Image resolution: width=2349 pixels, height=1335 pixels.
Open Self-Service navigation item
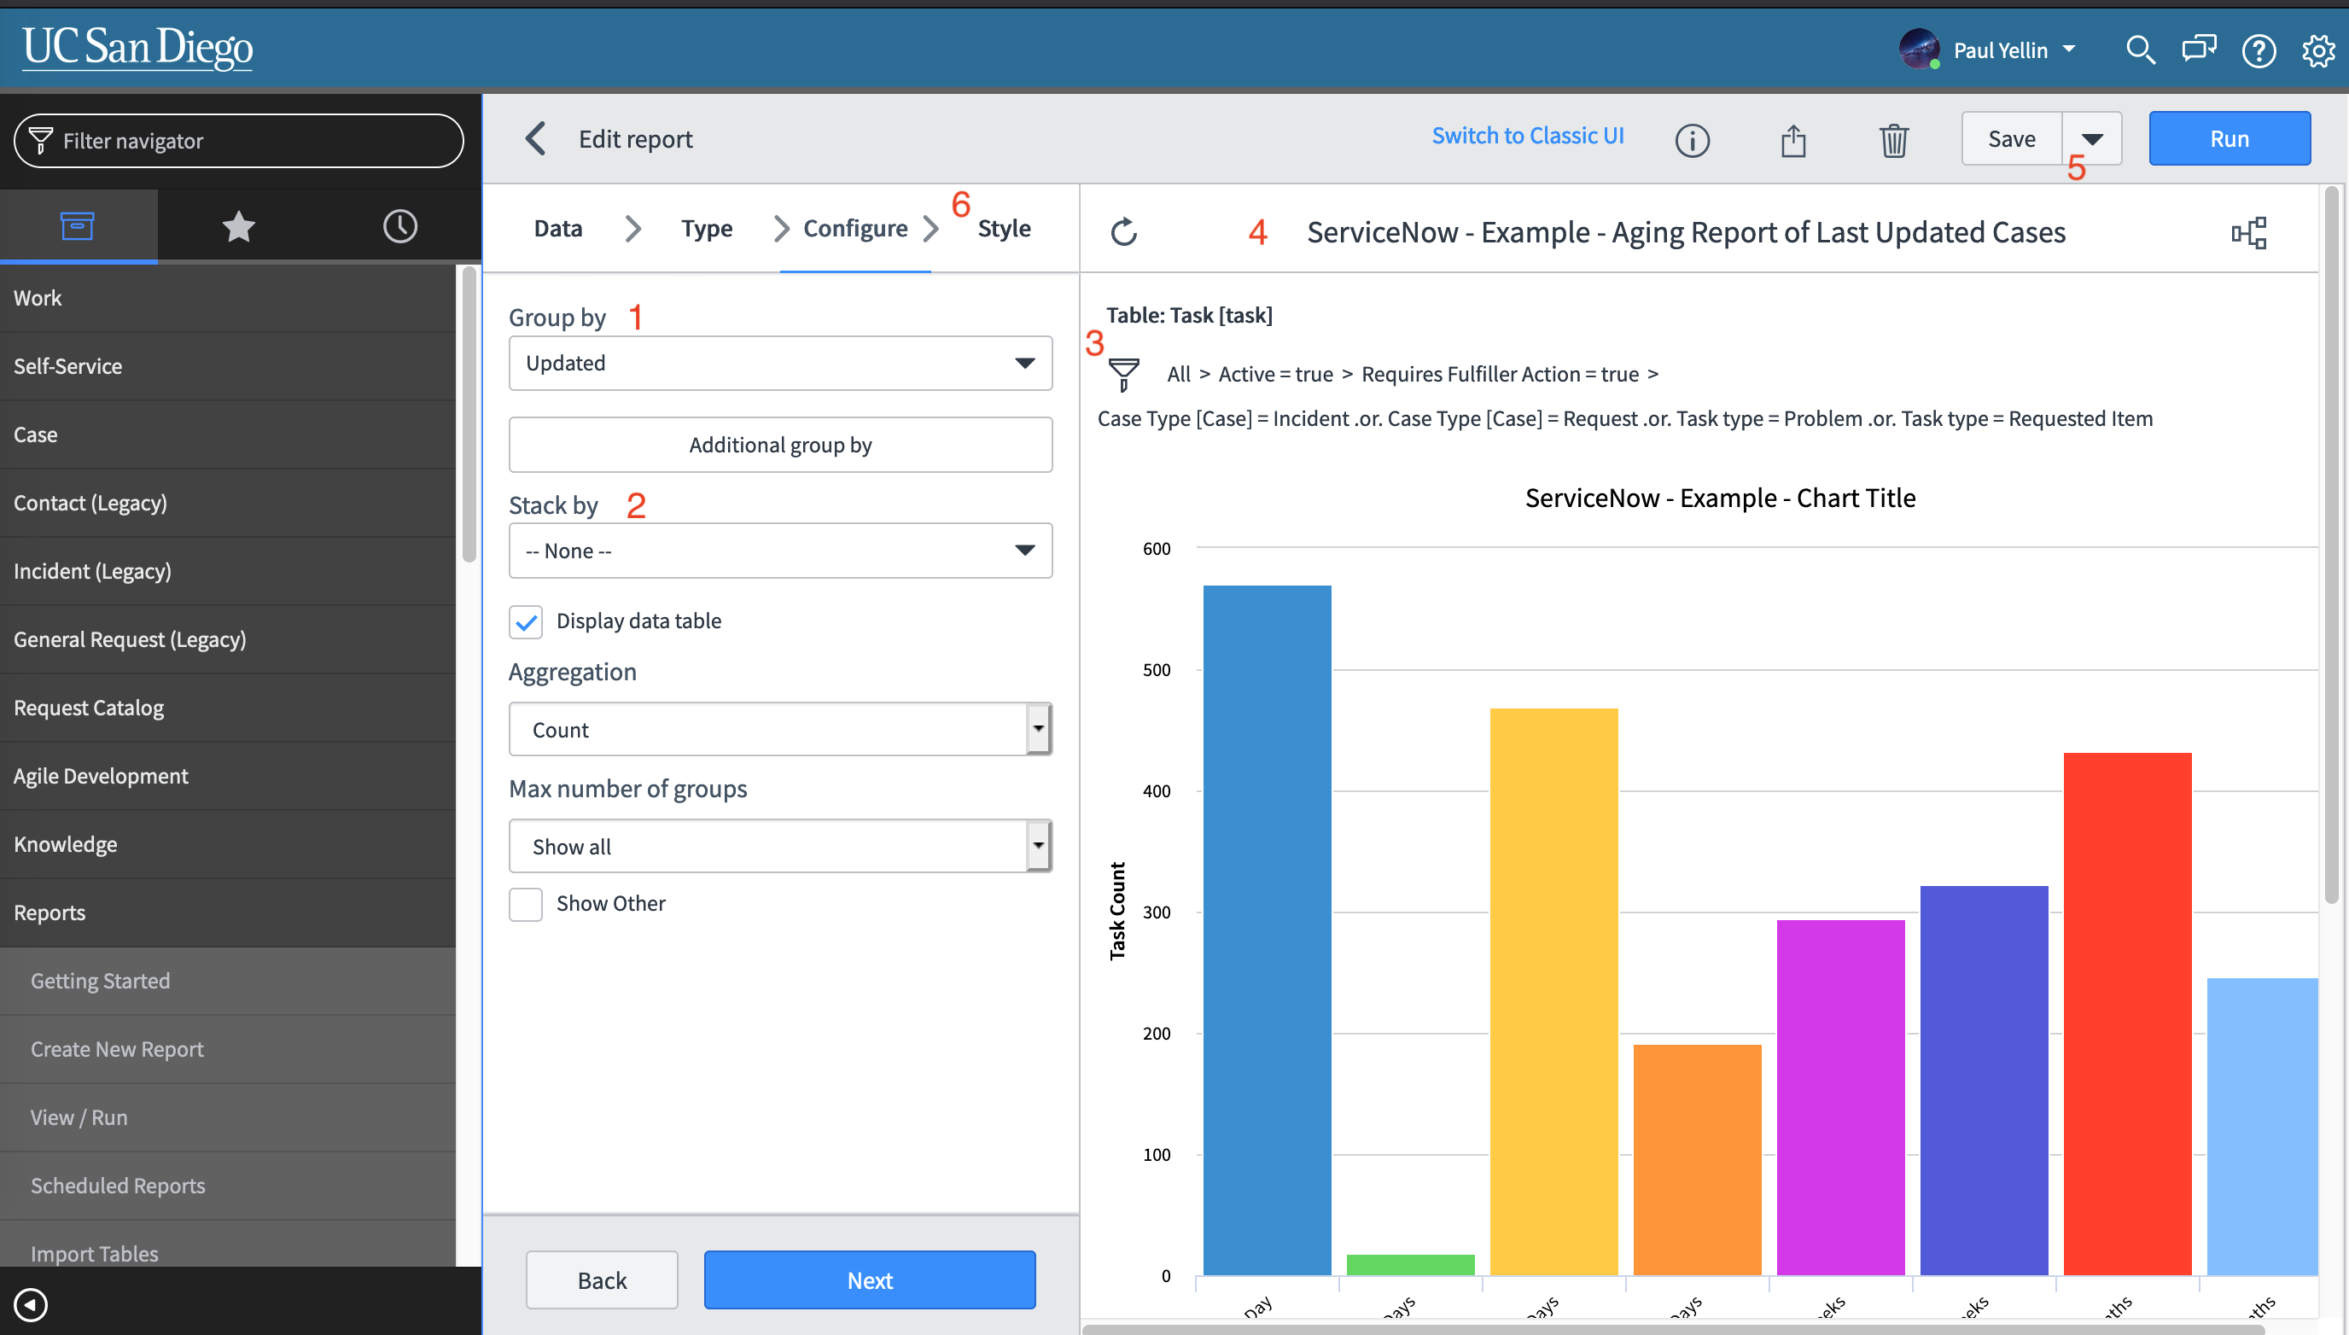click(x=227, y=366)
